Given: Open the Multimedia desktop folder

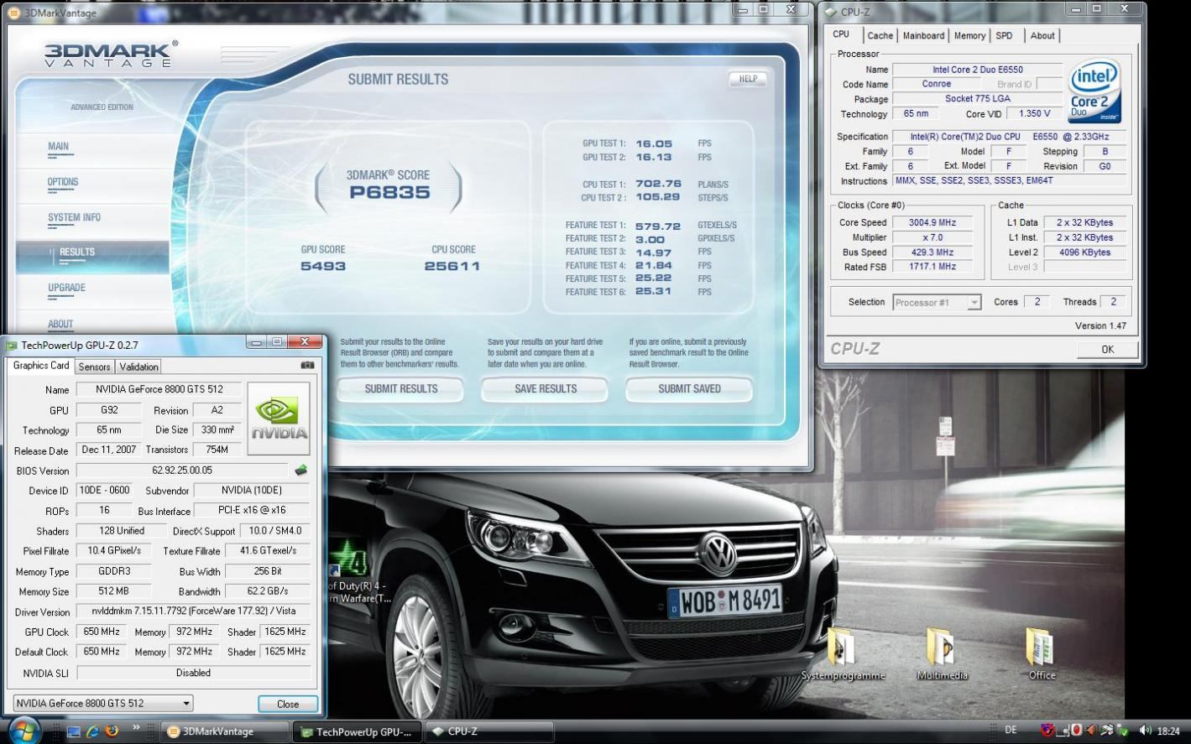Looking at the screenshot, I should [x=942, y=654].
